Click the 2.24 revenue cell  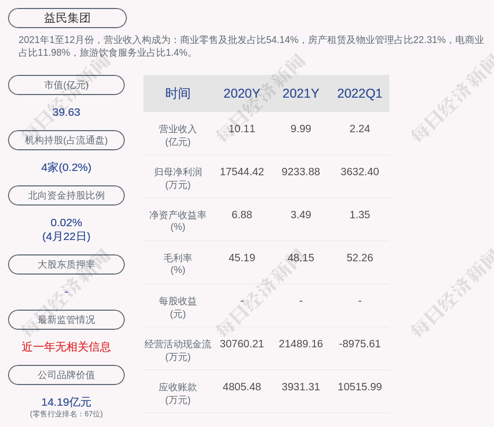(360, 129)
